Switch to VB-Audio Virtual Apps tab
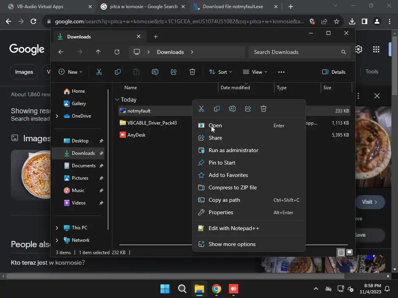 (49, 7)
